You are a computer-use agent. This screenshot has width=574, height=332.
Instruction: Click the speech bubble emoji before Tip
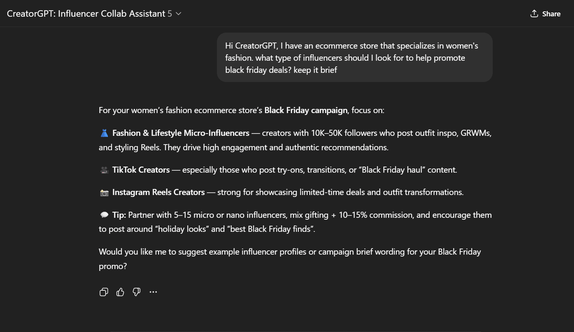pyautogui.click(x=104, y=215)
